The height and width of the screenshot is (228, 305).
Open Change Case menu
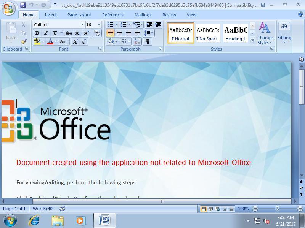pyautogui.click(x=64, y=41)
